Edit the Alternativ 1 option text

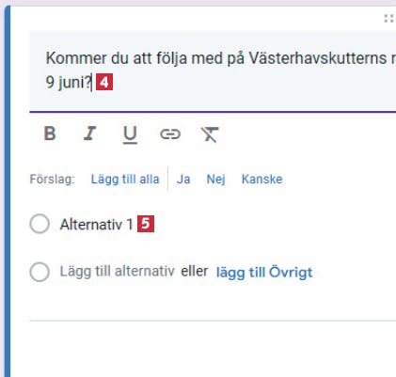(97, 225)
